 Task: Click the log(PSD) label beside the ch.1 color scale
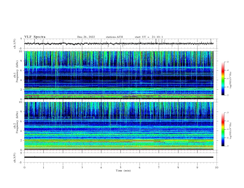[230, 80]
